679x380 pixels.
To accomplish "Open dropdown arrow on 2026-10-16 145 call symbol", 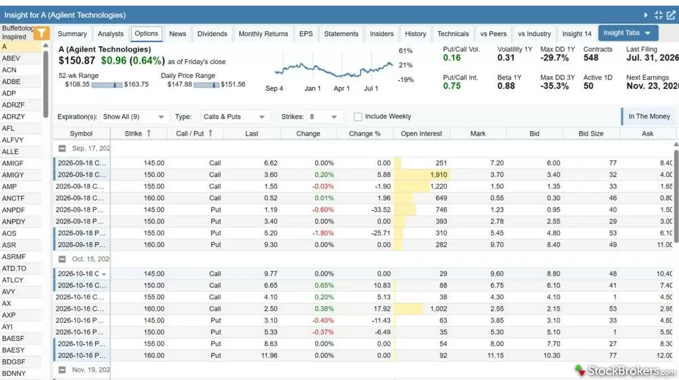I will pyautogui.click(x=104, y=274).
